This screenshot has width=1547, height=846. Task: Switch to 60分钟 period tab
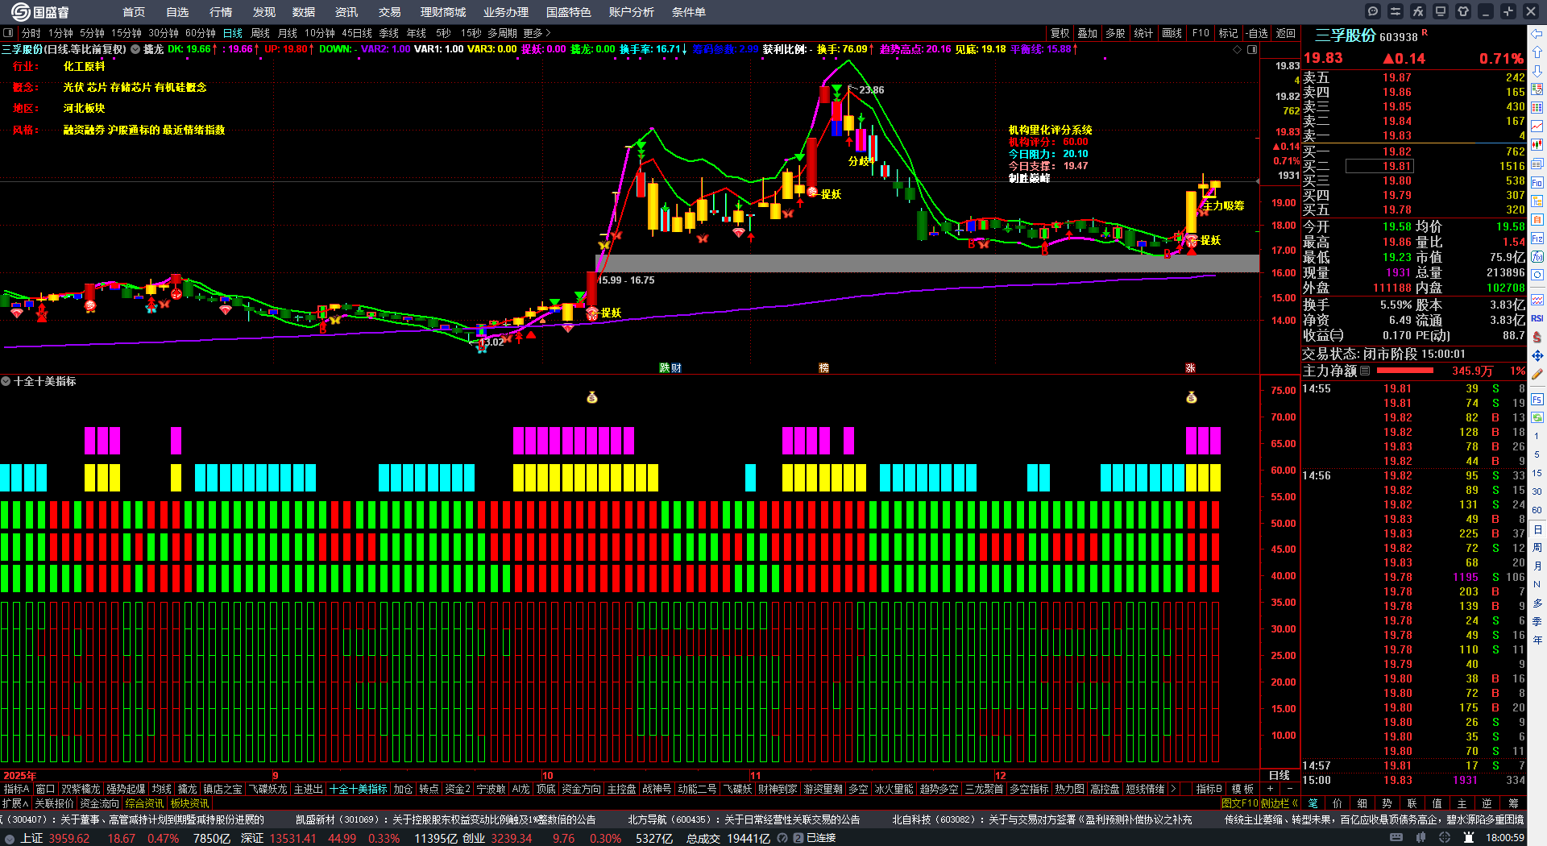tap(201, 33)
